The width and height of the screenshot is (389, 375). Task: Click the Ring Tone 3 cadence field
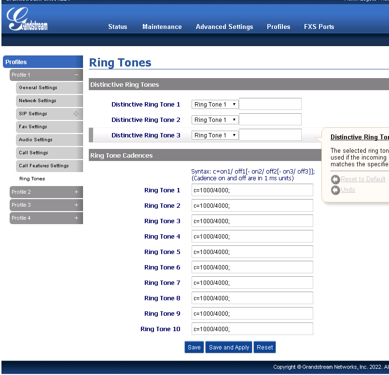252,221
